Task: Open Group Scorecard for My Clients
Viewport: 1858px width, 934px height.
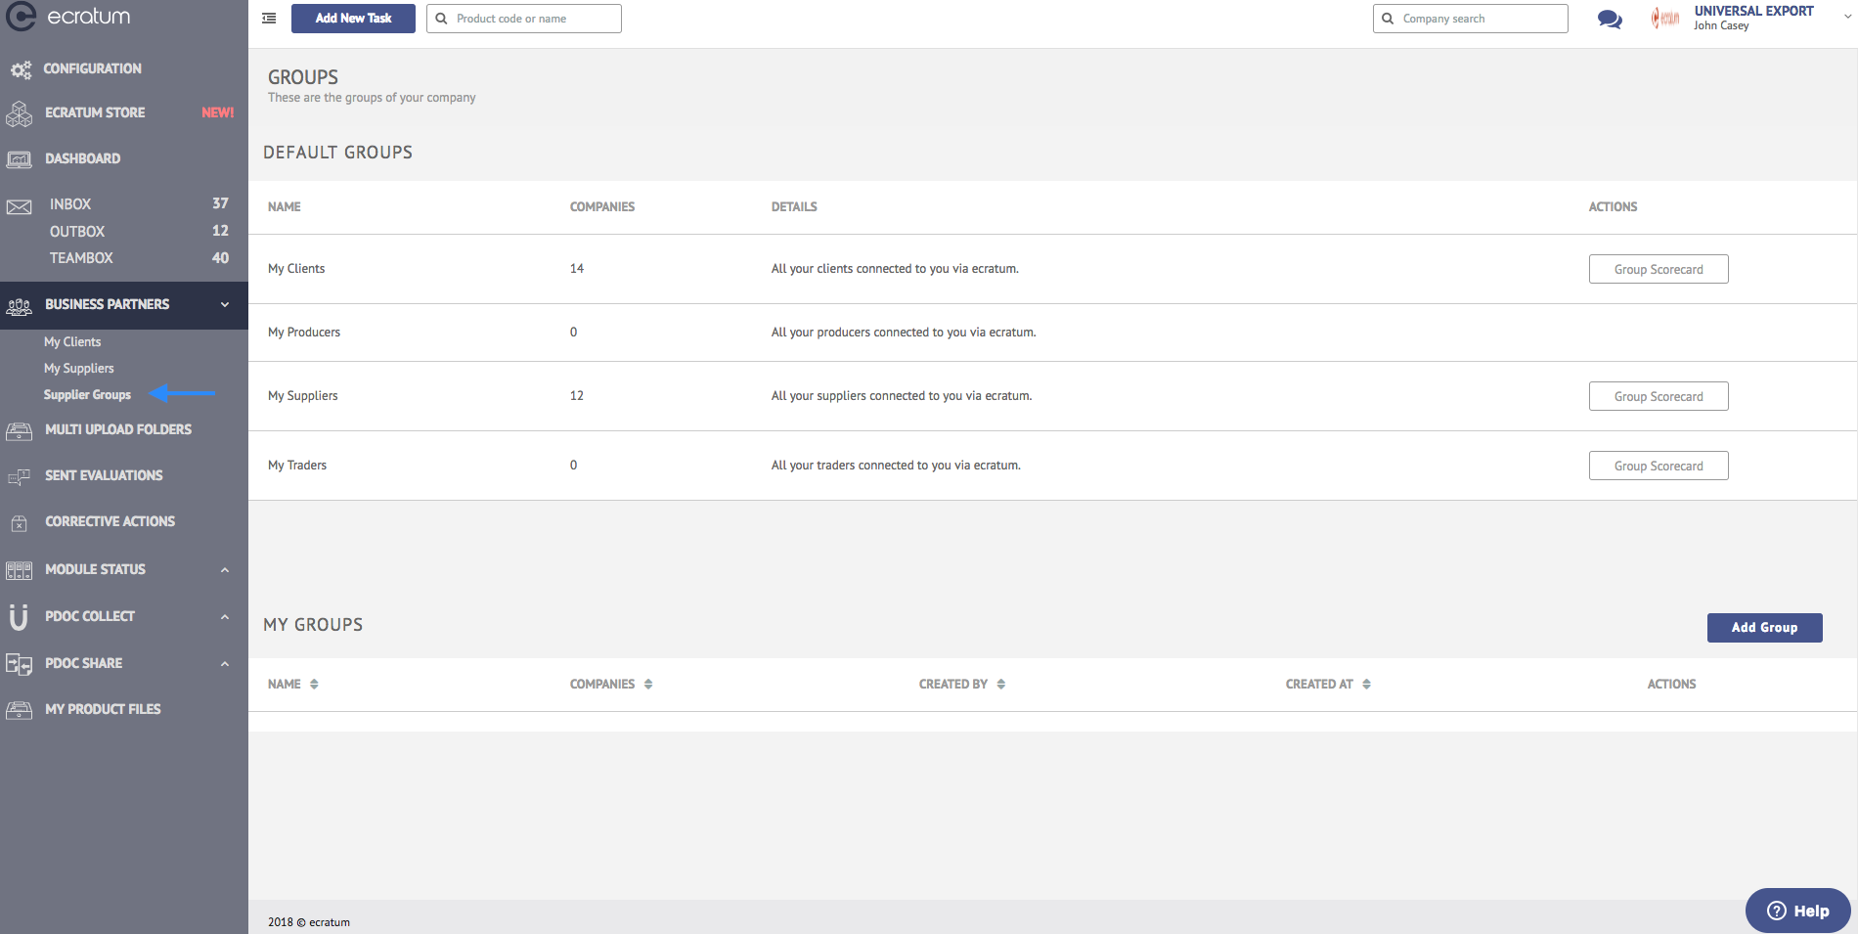Action: coord(1659,269)
